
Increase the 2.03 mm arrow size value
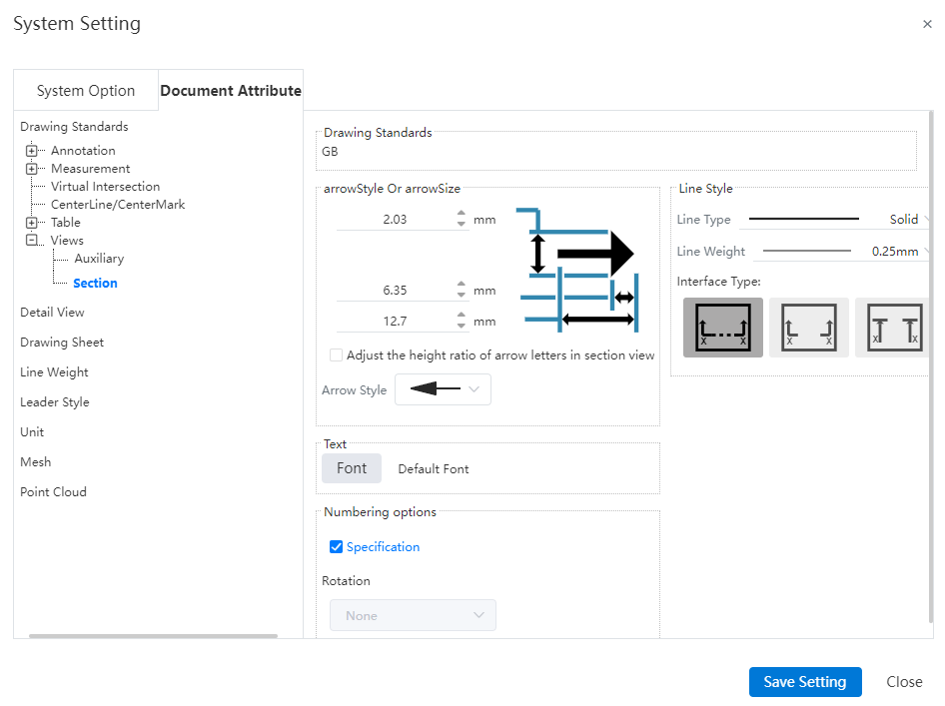click(x=462, y=214)
